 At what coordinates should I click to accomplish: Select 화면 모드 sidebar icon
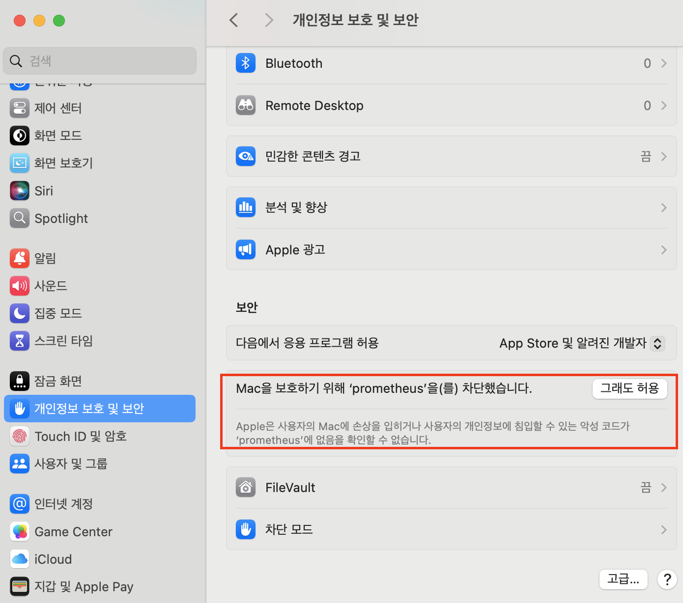pos(20,136)
